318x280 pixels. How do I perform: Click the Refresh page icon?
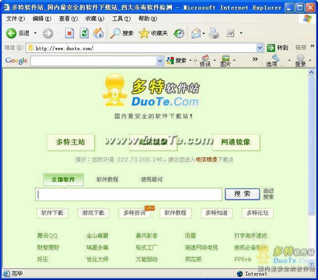(84, 33)
